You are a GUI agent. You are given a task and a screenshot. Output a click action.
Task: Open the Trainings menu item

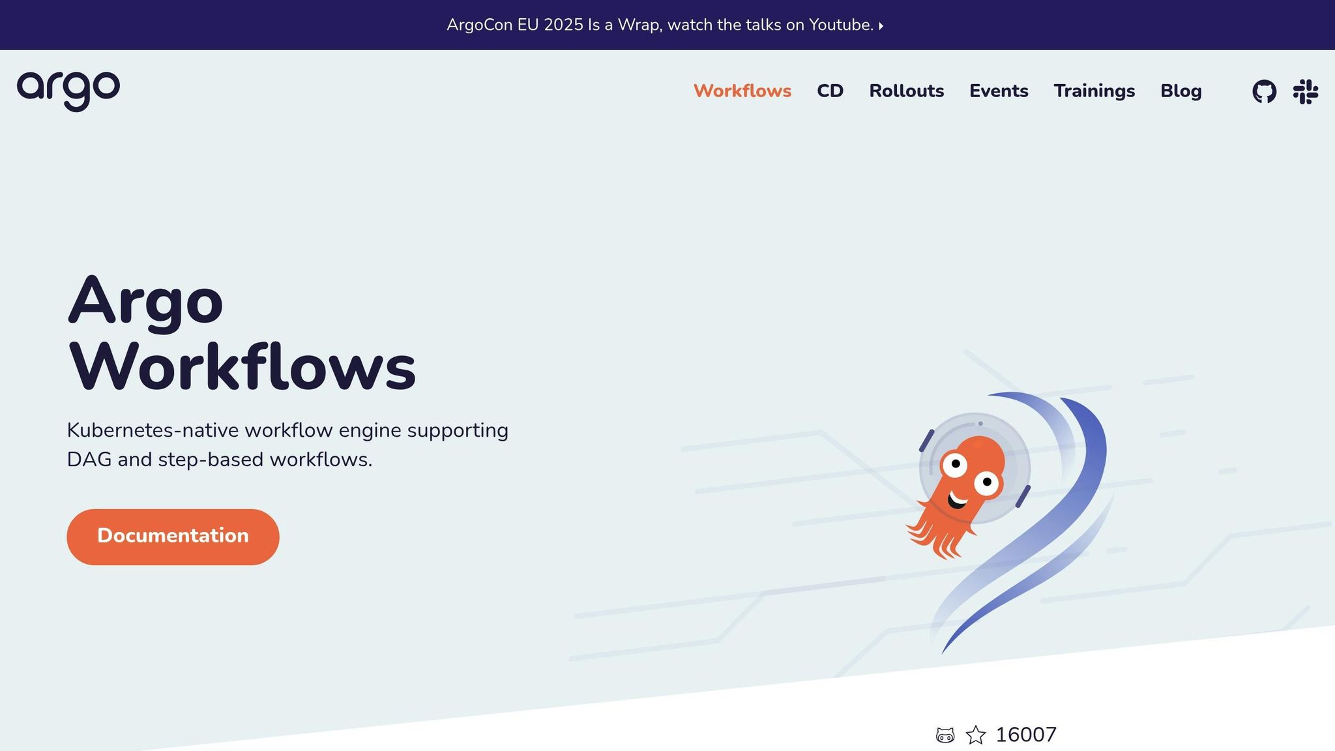pos(1094,91)
